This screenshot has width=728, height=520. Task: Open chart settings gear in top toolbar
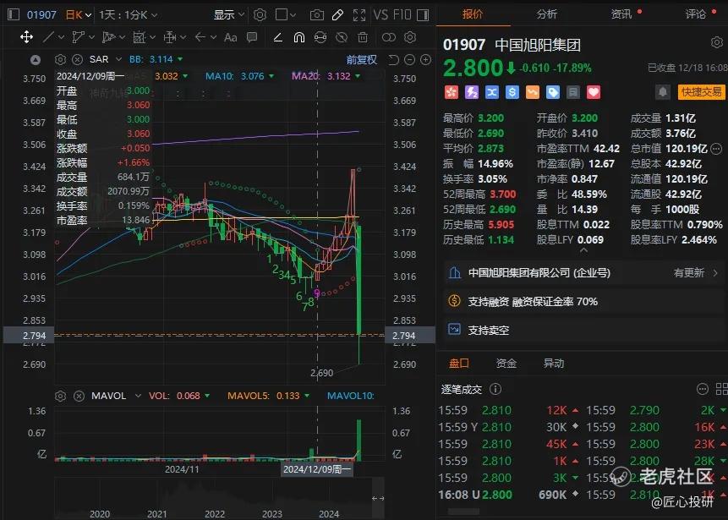coord(260,15)
